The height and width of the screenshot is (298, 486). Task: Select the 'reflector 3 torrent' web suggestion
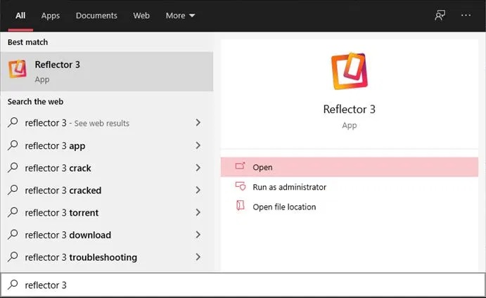pyautogui.click(x=62, y=213)
